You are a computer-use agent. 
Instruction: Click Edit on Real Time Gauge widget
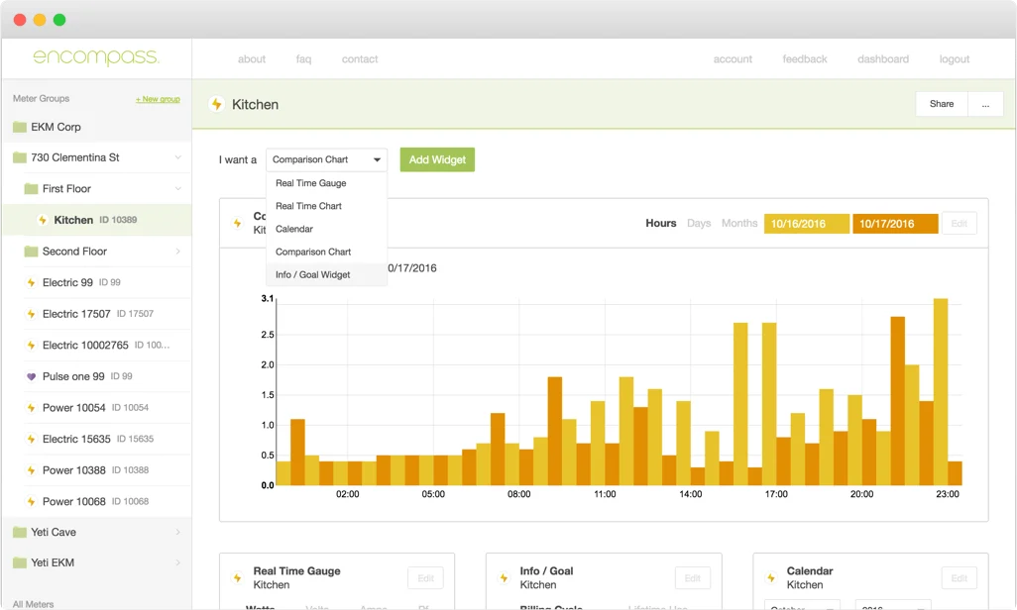click(425, 578)
